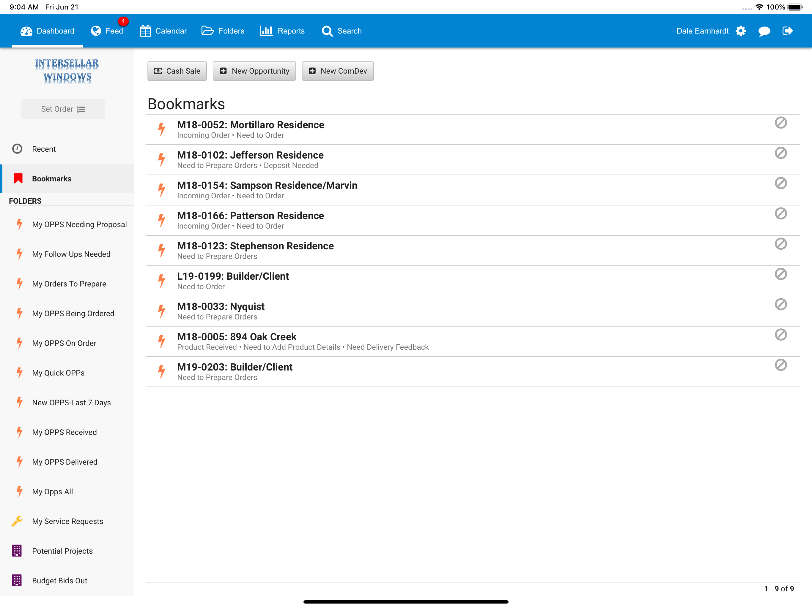Open M18-0102: Jefferson Residence bookmark

pyautogui.click(x=473, y=160)
